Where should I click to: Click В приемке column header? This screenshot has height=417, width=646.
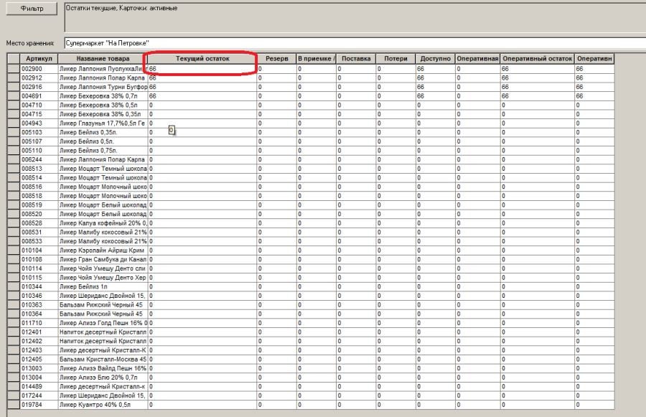[317, 59]
